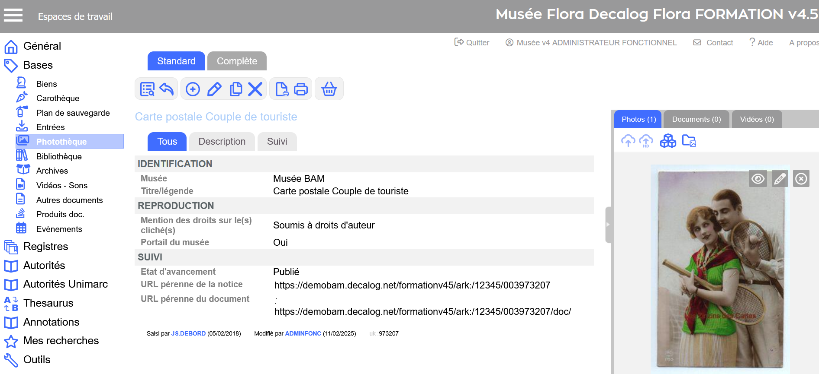
Task: Click the HD cloud upload icon
Action: (646, 141)
